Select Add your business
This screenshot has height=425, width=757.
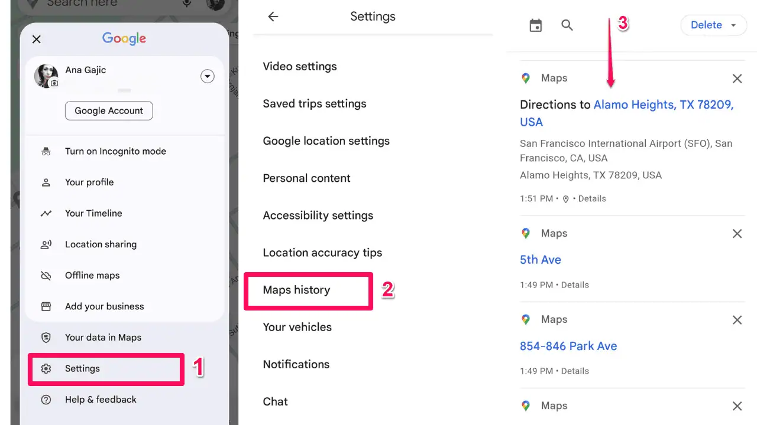[x=105, y=306]
